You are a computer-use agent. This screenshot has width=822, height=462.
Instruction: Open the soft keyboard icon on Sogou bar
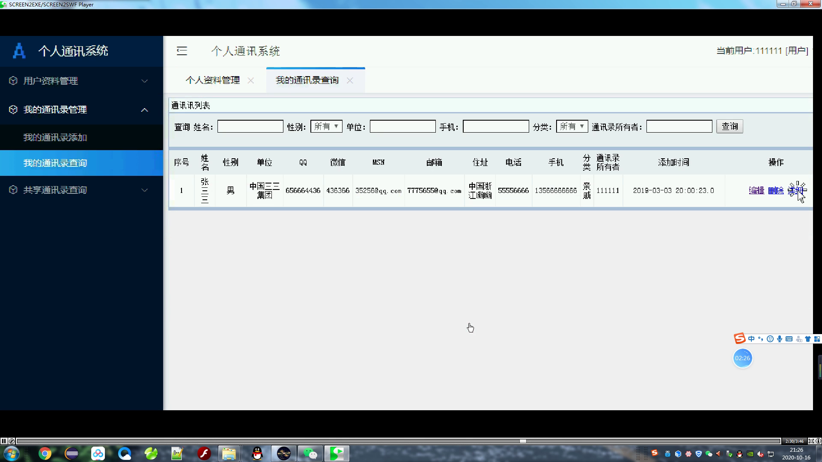point(789,339)
